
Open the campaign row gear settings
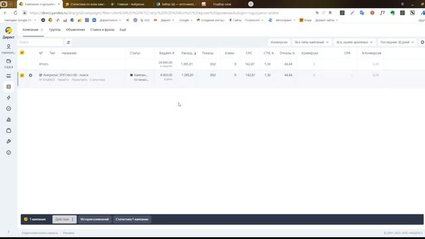coord(31,75)
